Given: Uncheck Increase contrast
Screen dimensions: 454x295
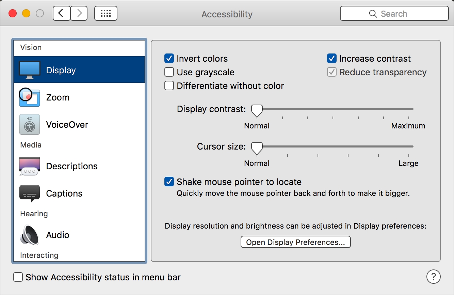Looking at the screenshot, I should pyautogui.click(x=331, y=58).
